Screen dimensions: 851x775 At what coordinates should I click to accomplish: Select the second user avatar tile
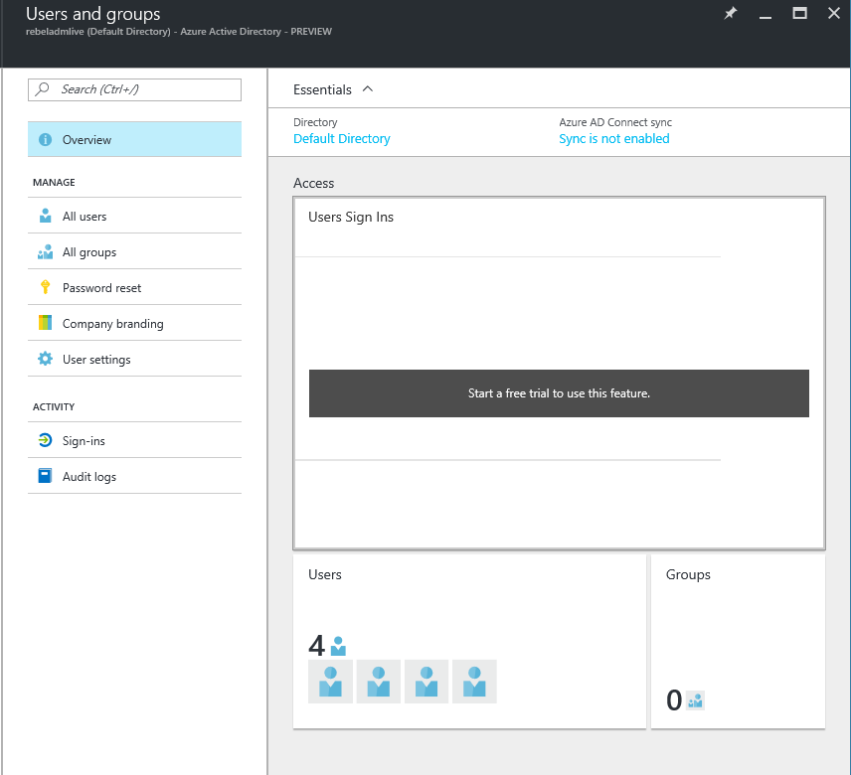pyautogui.click(x=379, y=682)
